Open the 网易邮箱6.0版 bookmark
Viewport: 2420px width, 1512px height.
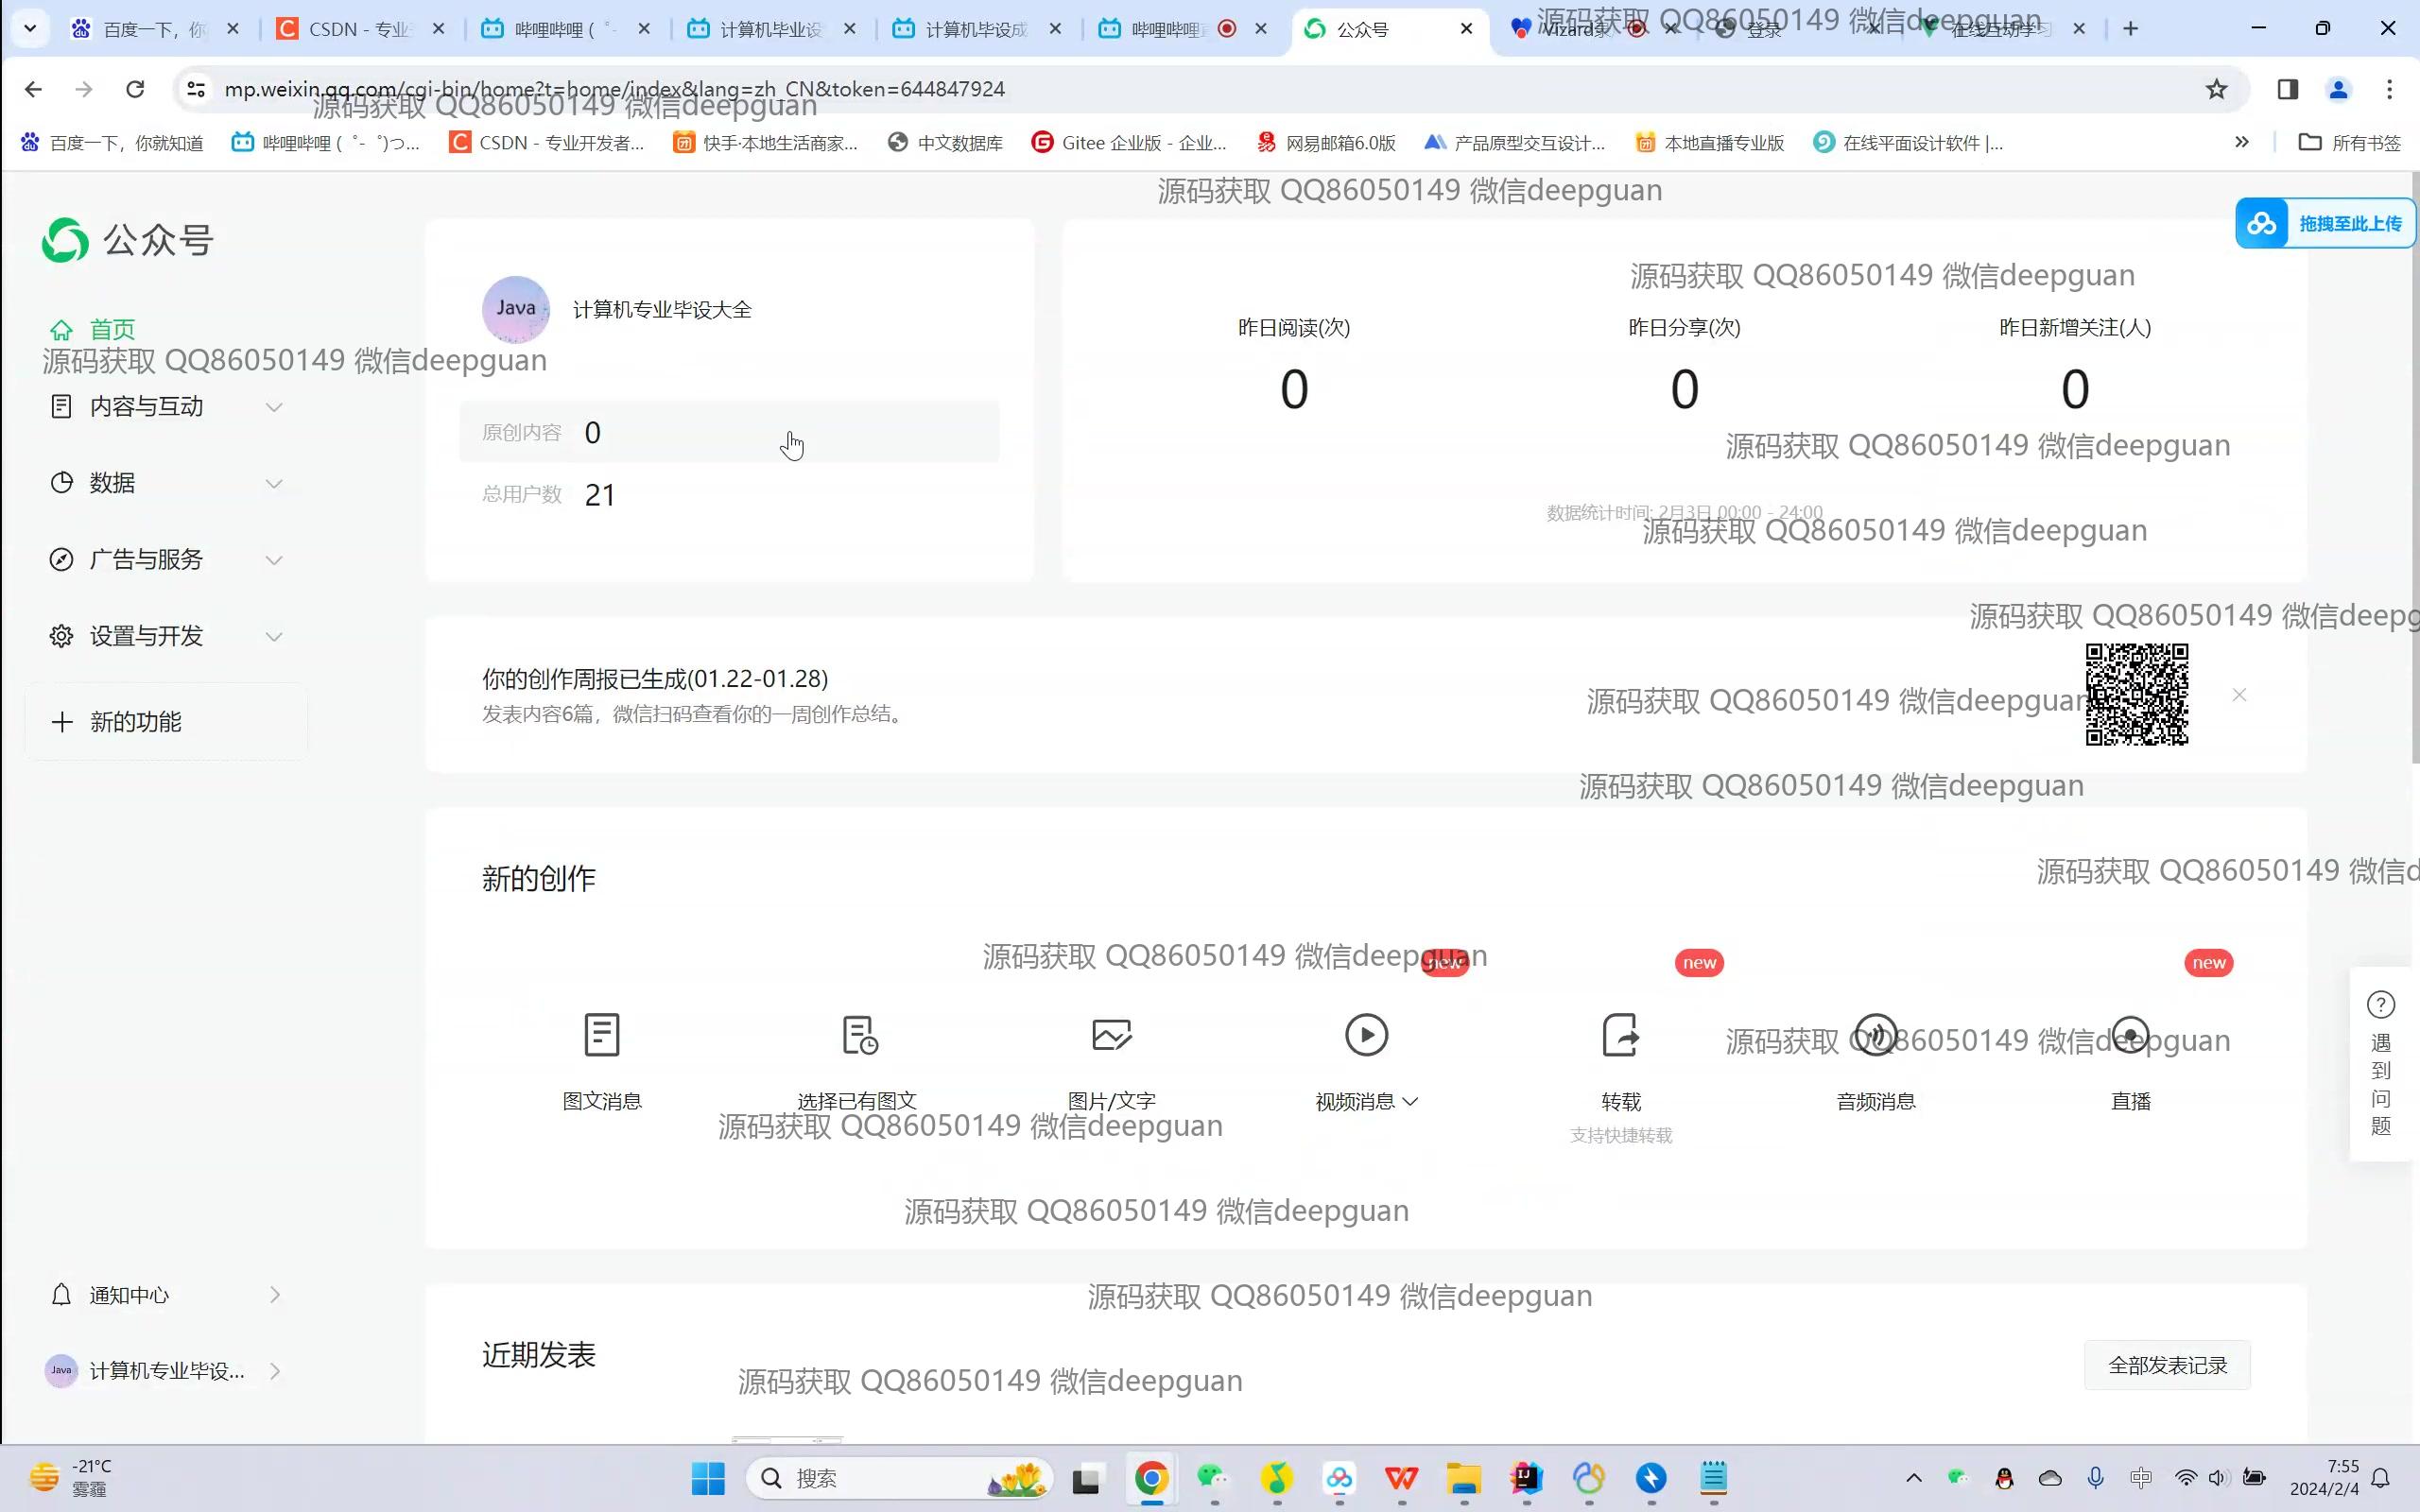point(1326,143)
